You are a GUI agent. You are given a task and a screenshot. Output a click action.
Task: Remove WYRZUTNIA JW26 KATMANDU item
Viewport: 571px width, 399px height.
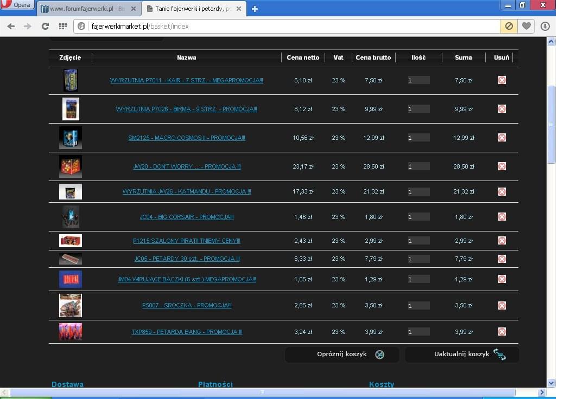click(502, 192)
